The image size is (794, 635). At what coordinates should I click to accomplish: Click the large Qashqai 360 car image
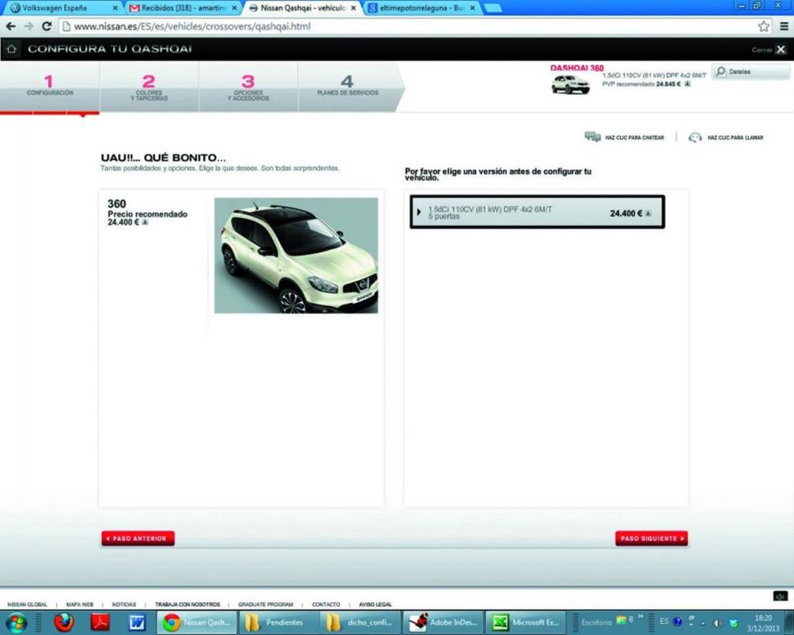[296, 255]
